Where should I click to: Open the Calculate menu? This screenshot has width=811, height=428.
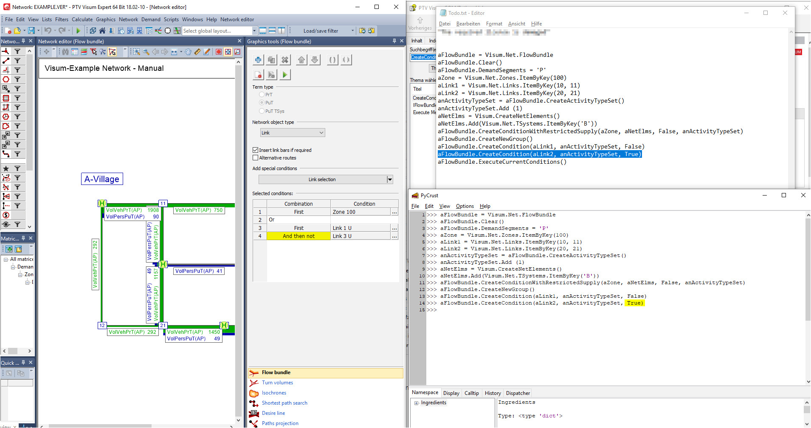click(82, 20)
